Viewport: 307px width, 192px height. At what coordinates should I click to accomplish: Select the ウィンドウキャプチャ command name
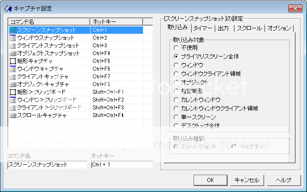[x=40, y=69]
